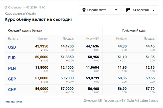Open the 'Інші валюти' link
Image resolution: width=163 pixels, height=108 pixels.
[x=13, y=101]
